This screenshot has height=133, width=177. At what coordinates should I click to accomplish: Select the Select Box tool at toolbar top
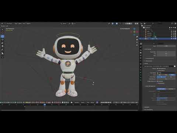click(2, 30)
